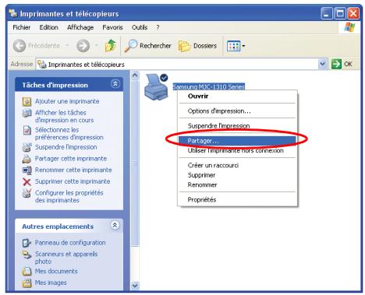Click Ajouter une imprimante icon
Screen dimensions: 365x295
click(x=27, y=101)
